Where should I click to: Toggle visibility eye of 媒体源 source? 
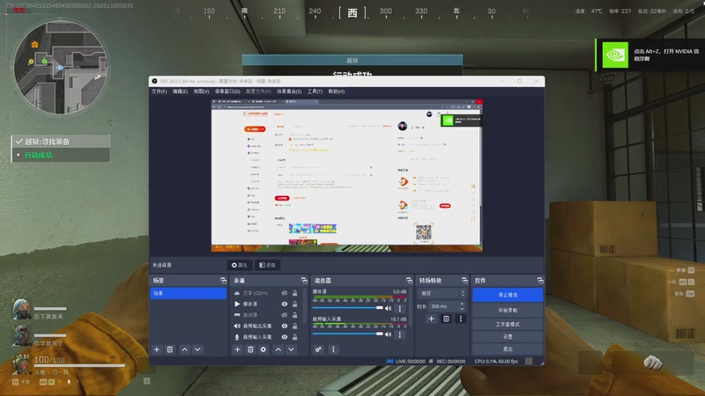click(285, 304)
